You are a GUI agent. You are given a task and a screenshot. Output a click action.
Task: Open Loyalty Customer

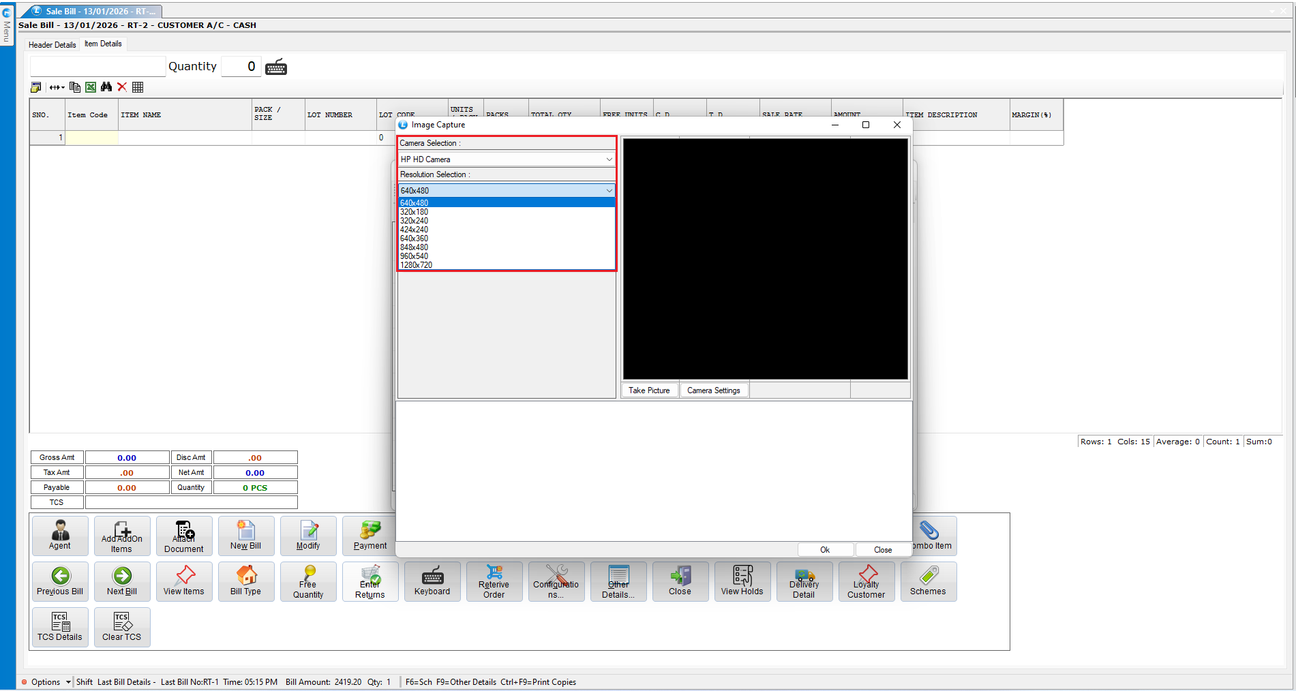click(866, 581)
